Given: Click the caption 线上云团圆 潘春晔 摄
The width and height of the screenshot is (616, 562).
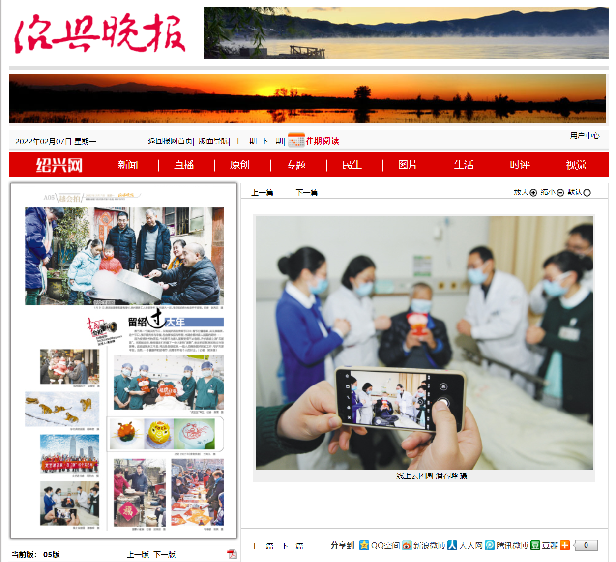Looking at the screenshot, I should click(x=432, y=476).
